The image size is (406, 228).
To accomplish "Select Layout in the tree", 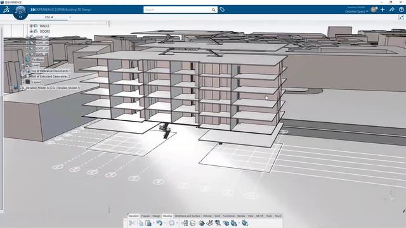I will [36, 82].
